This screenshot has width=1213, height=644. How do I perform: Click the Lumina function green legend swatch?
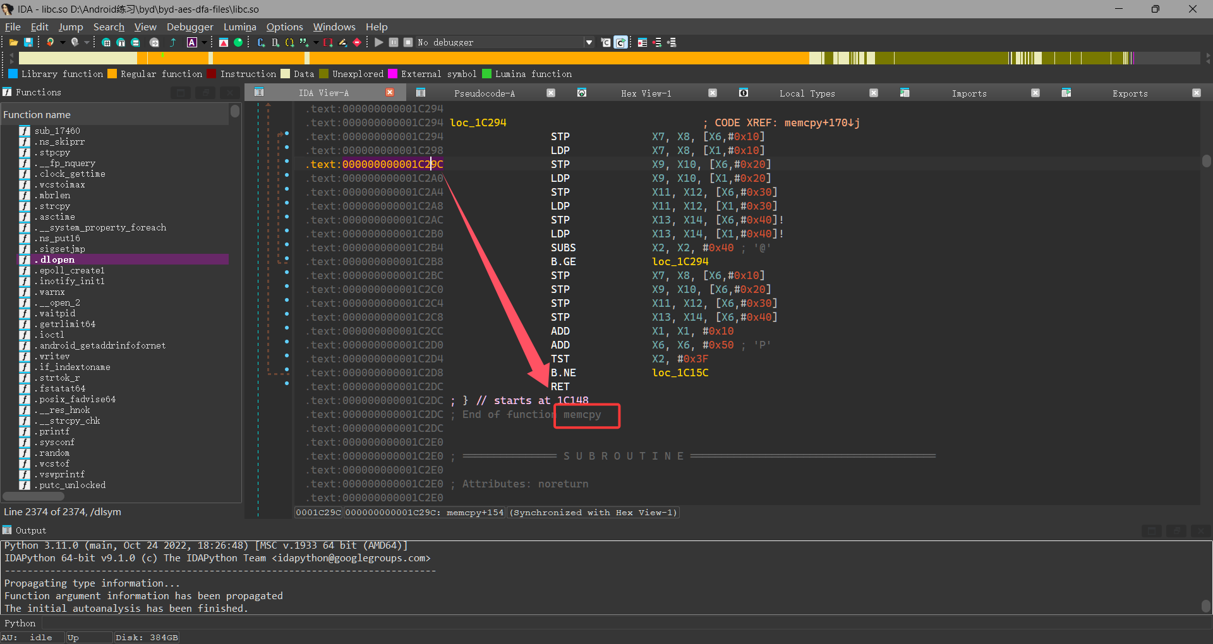(x=487, y=74)
